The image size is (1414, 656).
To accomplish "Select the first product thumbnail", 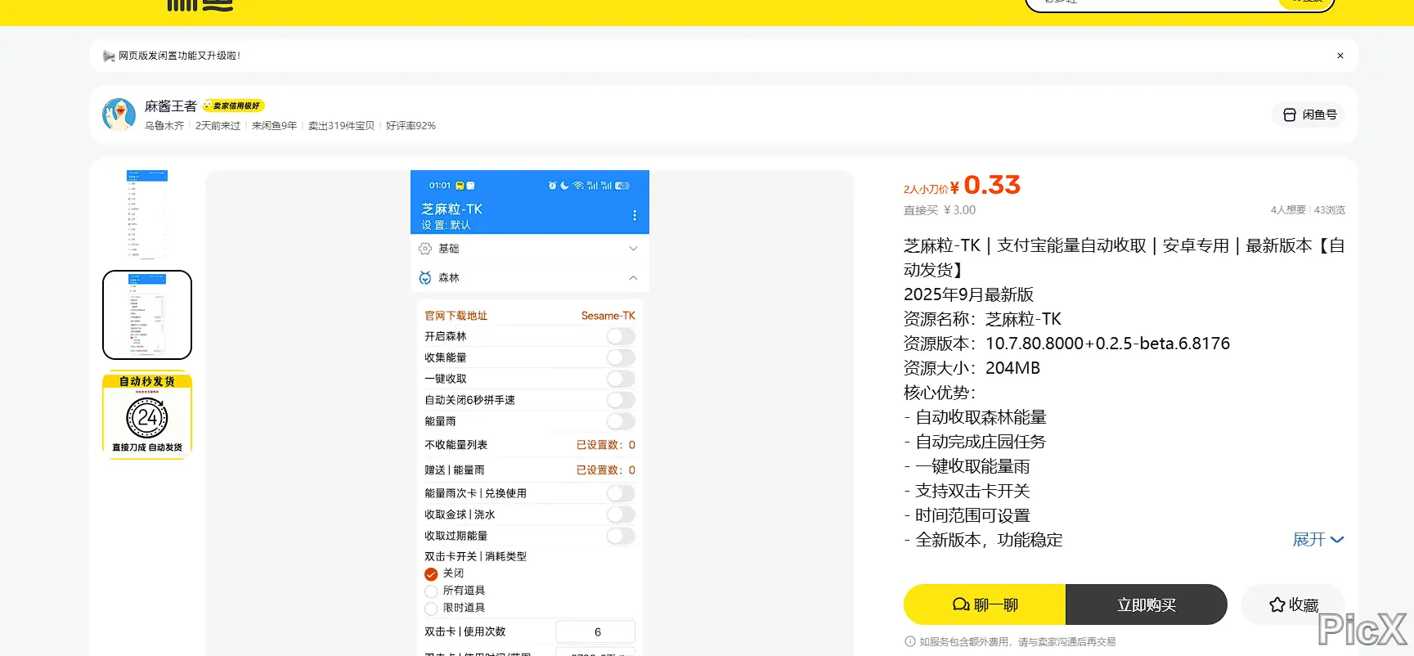I will point(147,215).
